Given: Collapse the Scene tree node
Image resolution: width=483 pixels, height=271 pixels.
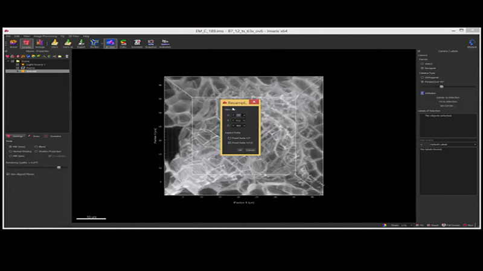Looking at the screenshot, I should pos(8,61).
